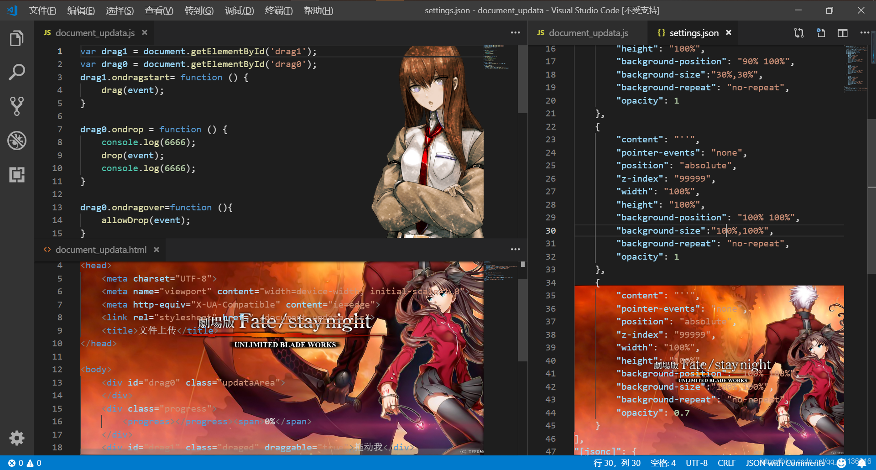Click the Open Changes compare icon
The image size is (876, 470).
(x=798, y=33)
